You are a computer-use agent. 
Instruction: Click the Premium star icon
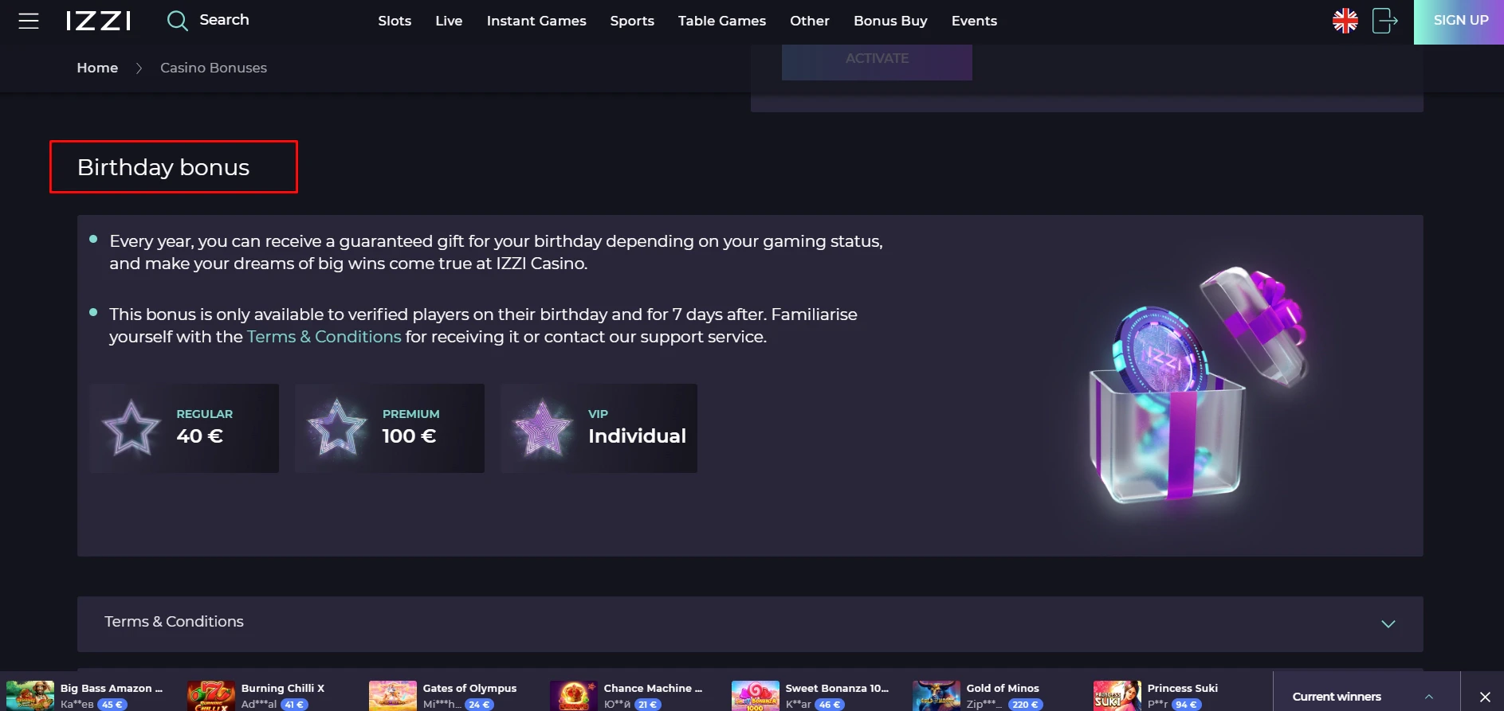tap(337, 428)
